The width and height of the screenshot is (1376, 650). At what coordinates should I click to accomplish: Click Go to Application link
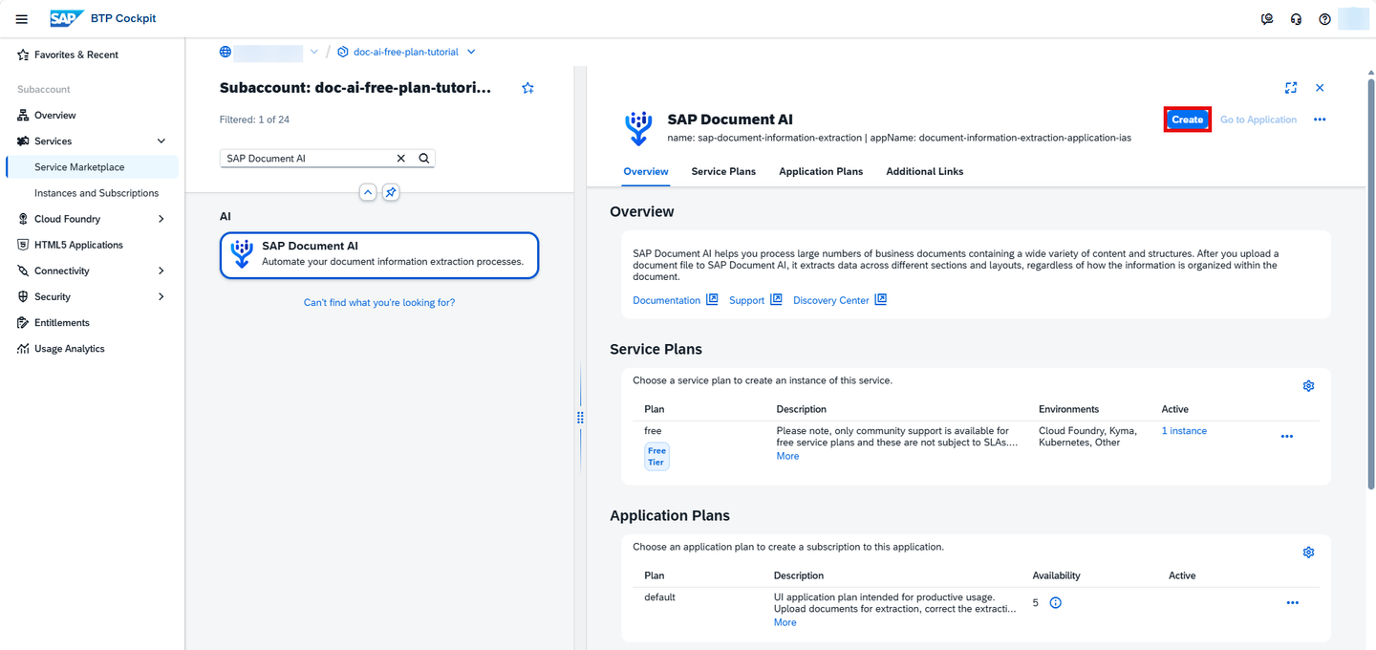click(x=1258, y=119)
